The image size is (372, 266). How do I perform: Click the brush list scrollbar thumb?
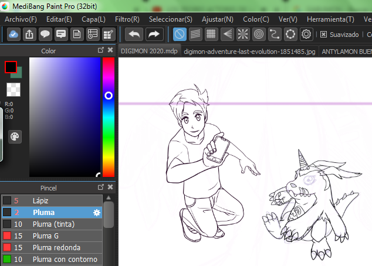click(109, 215)
